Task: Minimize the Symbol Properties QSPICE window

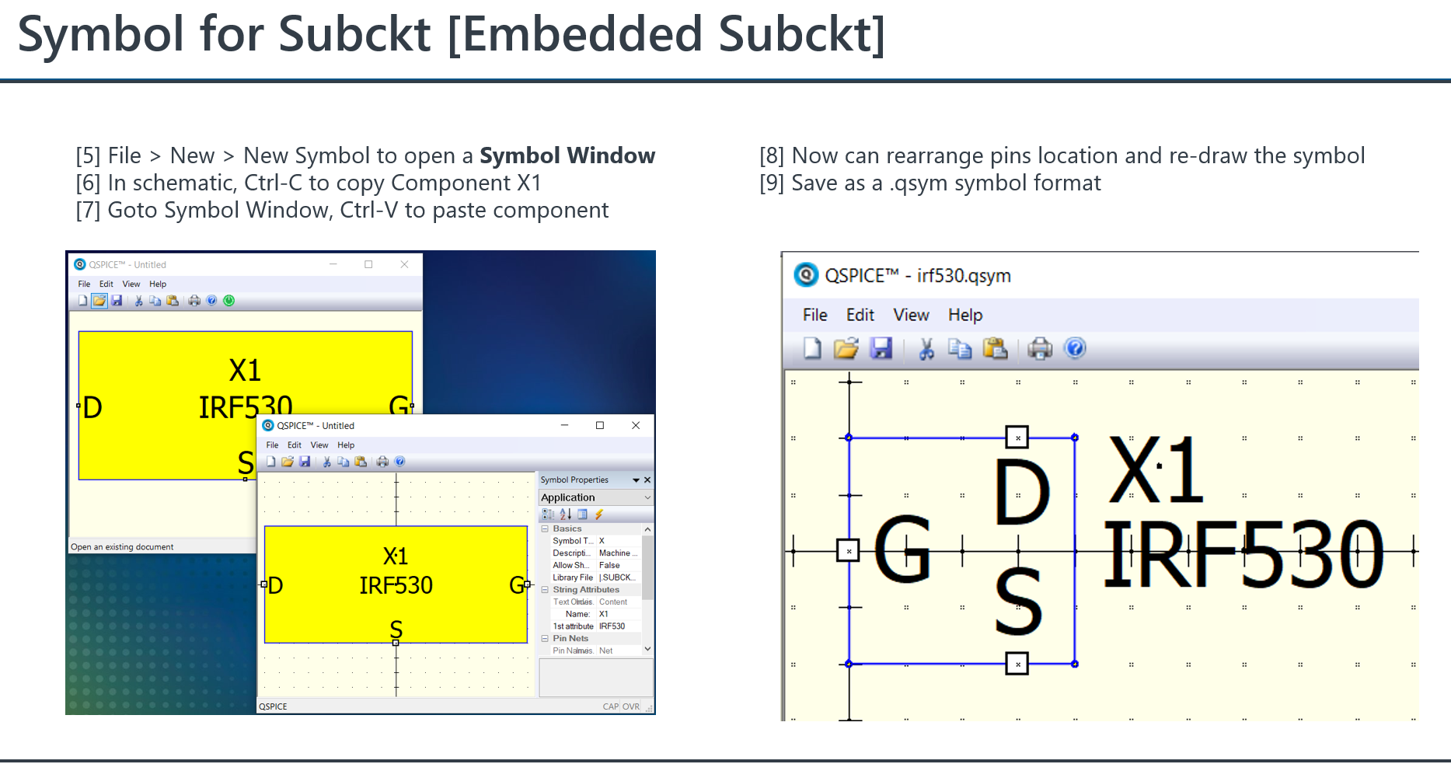Action: tap(564, 425)
